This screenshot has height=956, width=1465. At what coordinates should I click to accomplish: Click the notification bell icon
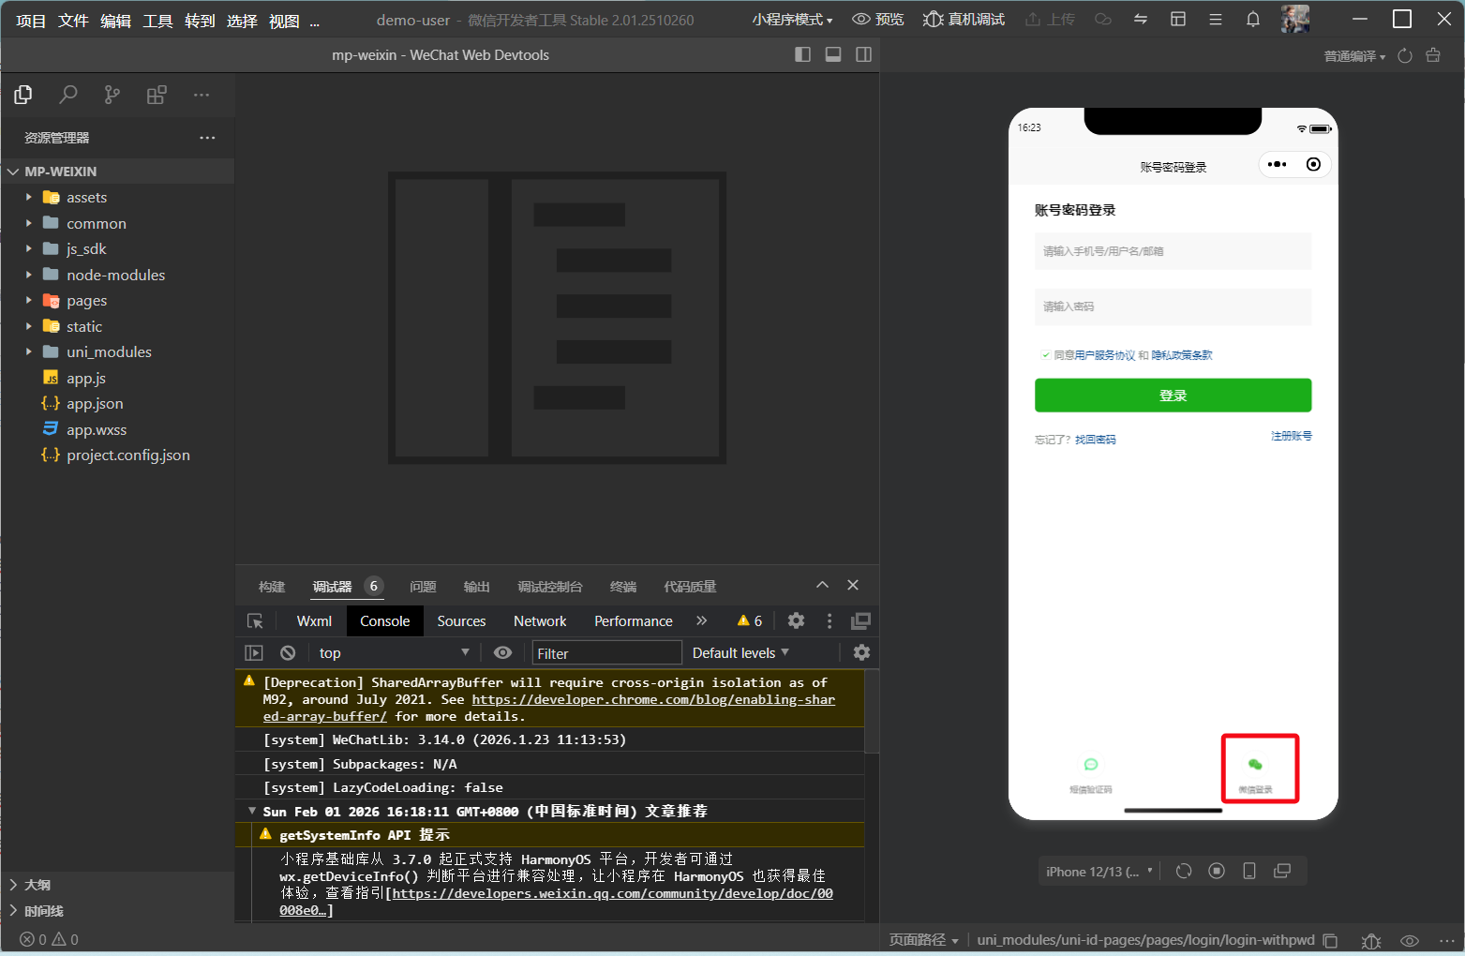coord(1252,20)
